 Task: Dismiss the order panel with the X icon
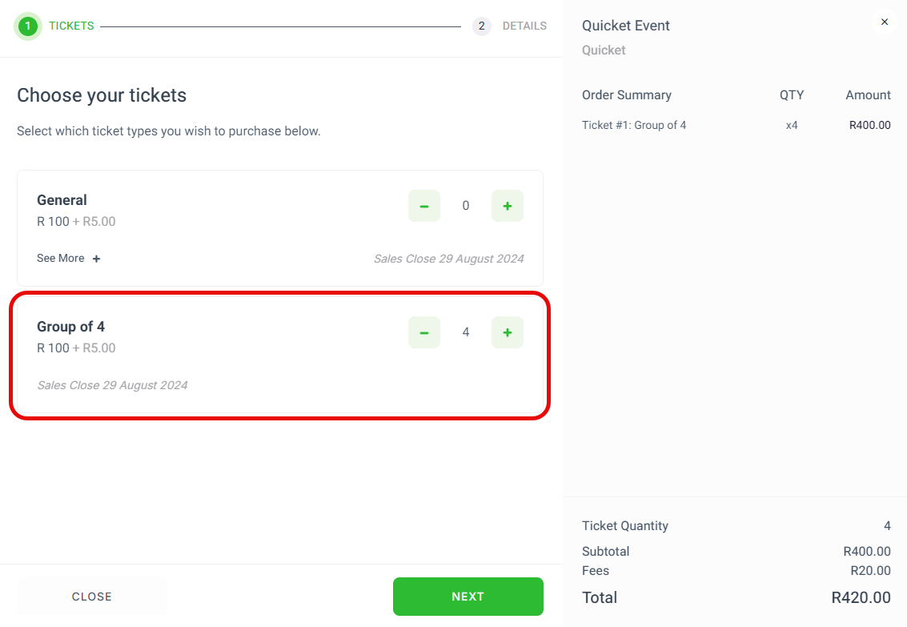(884, 22)
